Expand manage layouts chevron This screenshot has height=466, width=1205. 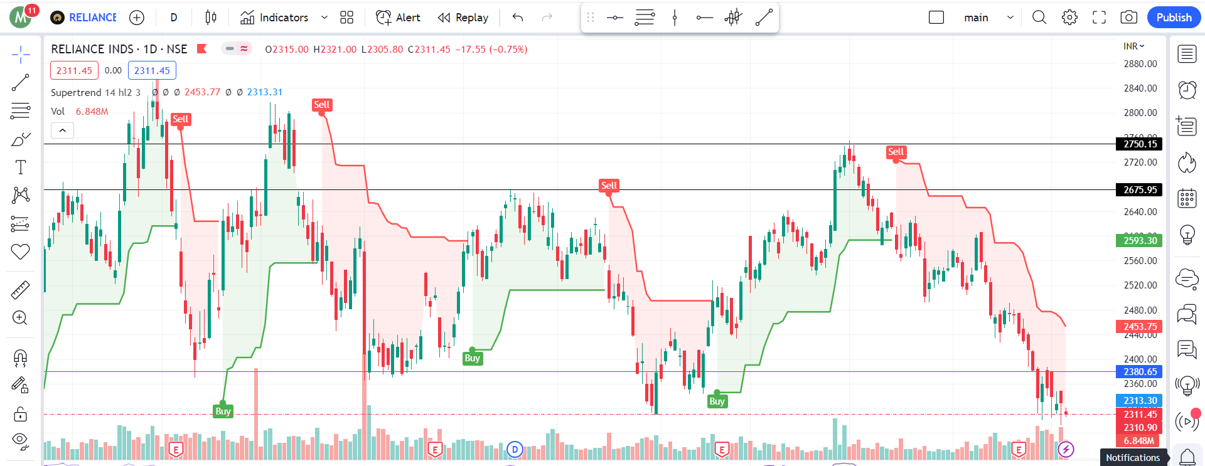[1010, 18]
